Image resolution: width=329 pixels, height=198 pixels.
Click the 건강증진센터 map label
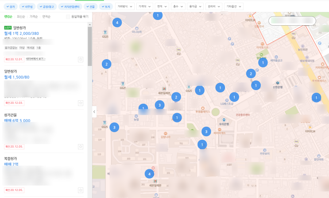[243, 115]
